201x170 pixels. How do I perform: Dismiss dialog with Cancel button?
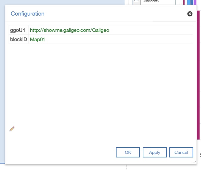pyautogui.click(x=181, y=152)
